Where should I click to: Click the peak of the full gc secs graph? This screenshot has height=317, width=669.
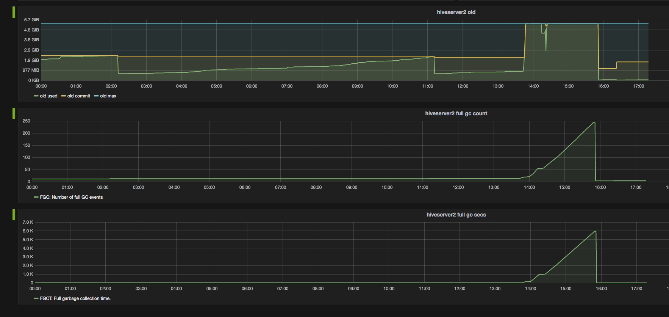pyautogui.click(x=595, y=231)
